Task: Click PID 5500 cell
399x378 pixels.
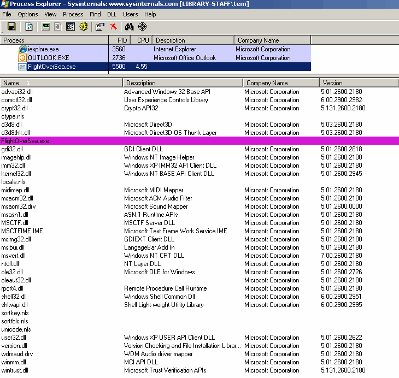Action: click(119, 67)
